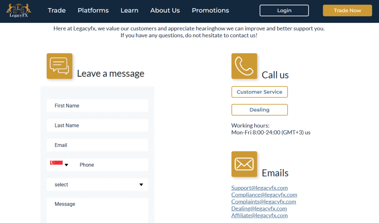The image size is (379, 223).
Task: Click the Singapore flag icon
Action: point(56,165)
